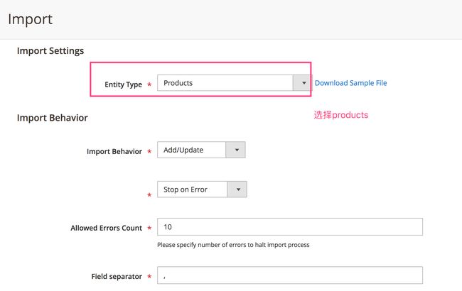462x291 pixels.
Task: Select the Add/Update field value
Action: [x=183, y=150]
